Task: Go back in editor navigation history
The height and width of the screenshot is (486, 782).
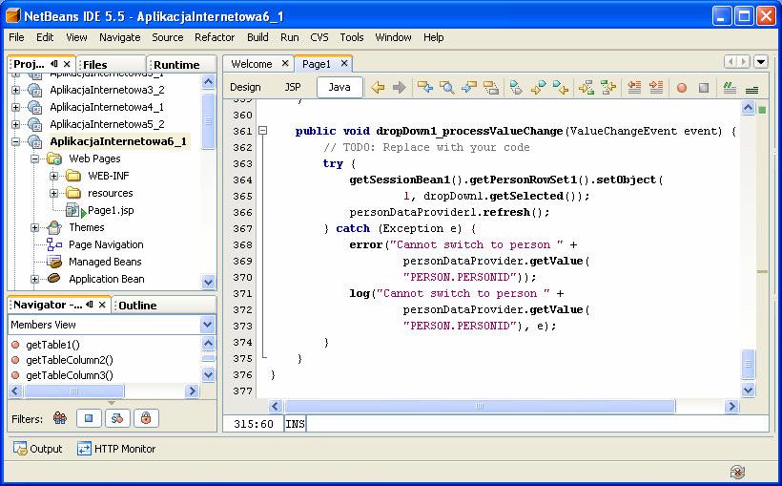Action: coord(378,88)
